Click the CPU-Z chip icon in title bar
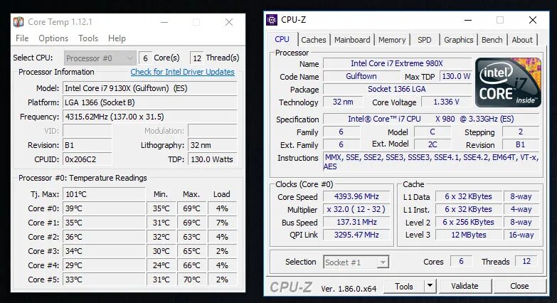557x303 pixels. [272, 20]
